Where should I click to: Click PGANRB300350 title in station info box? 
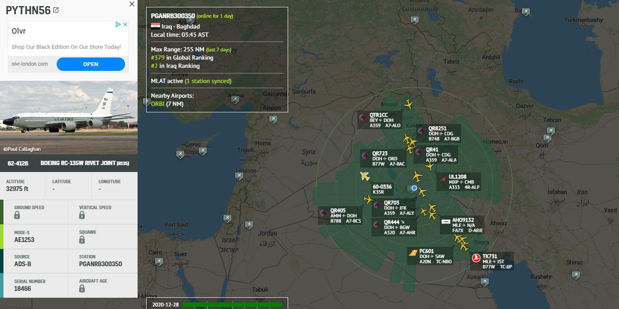click(x=173, y=16)
